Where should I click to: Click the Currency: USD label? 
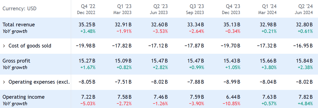pos(19,9)
